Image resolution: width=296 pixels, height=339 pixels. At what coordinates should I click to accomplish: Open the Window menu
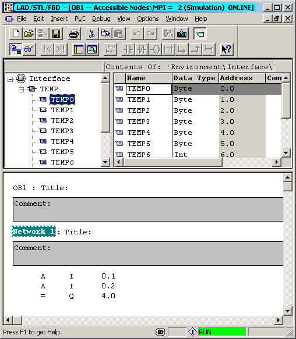point(177,19)
